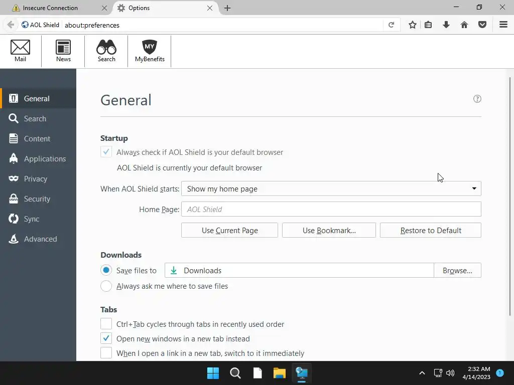Click the address bar showing about:preferences
Screen dimensions: 514x385
pos(223,25)
